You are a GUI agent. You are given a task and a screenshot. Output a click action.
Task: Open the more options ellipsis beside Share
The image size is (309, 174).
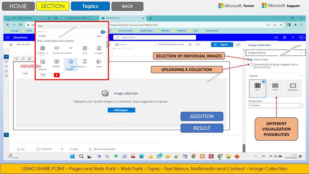click(x=206, y=44)
